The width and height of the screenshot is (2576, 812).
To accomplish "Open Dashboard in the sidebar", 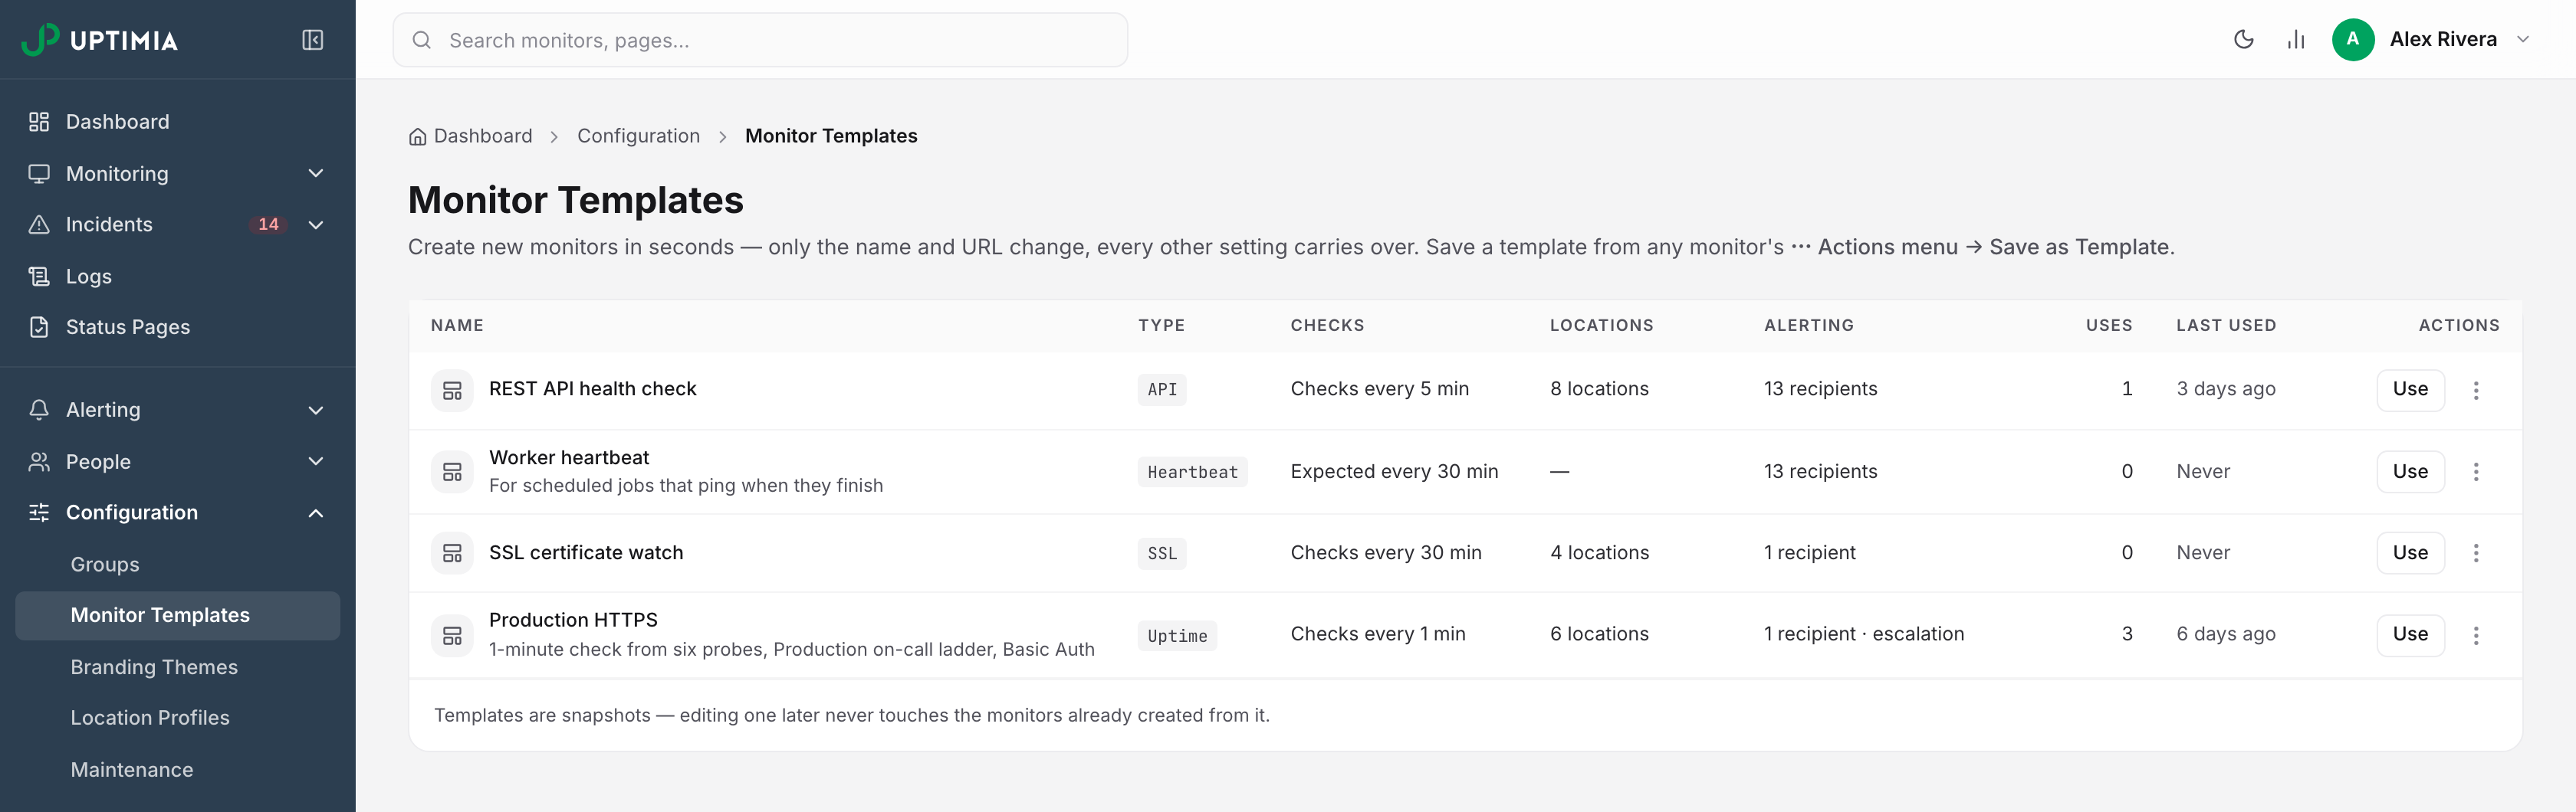I will point(178,122).
